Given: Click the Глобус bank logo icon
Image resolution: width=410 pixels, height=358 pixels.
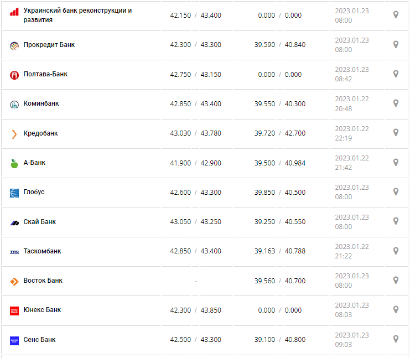Looking at the screenshot, I should (14, 193).
